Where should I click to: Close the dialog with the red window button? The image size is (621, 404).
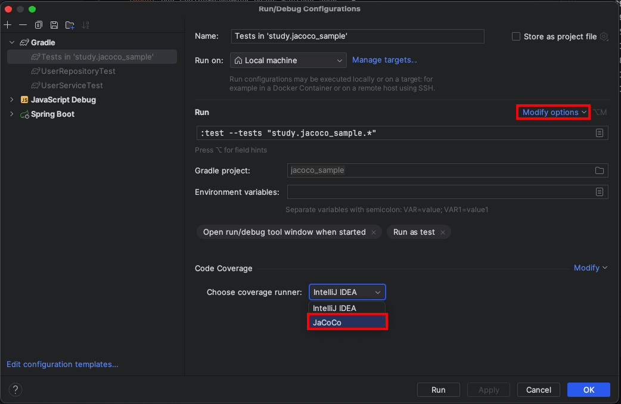coord(8,9)
